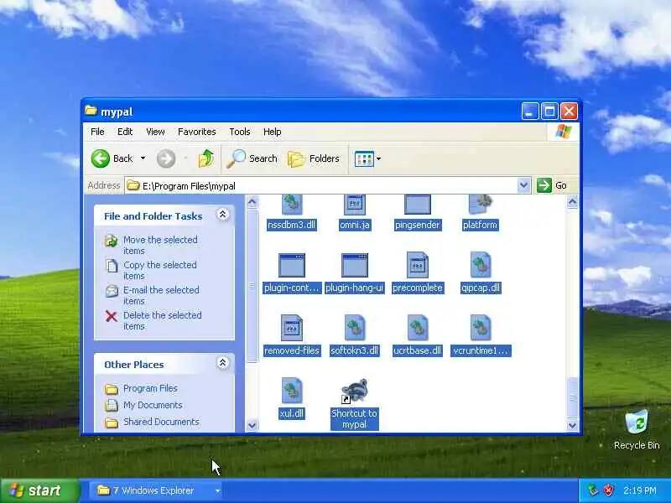Toggle the Folders pane
Viewport: 671px width, 503px height.
point(314,158)
